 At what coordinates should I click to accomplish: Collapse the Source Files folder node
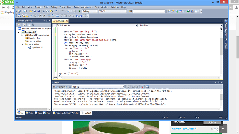click(22, 45)
